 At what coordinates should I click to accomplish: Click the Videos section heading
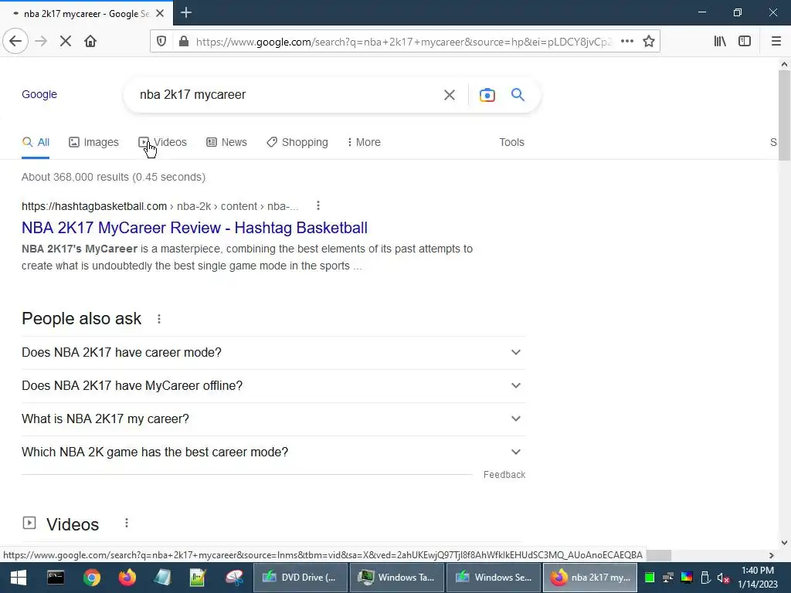[x=73, y=524]
